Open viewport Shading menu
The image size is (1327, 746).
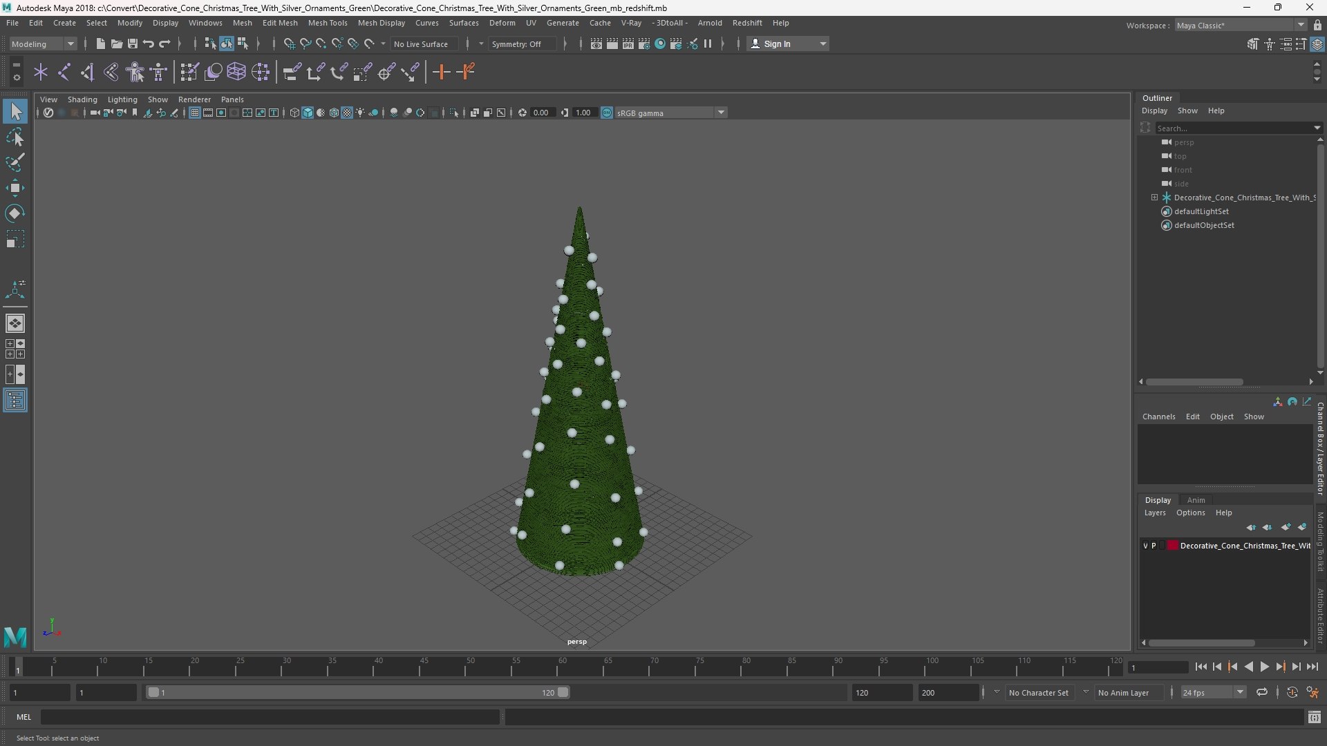click(x=82, y=99)
